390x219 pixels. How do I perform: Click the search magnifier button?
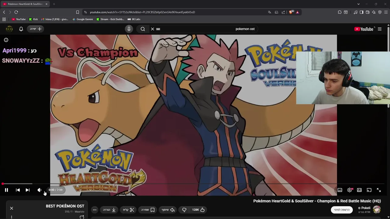click(x=143, y=29)
